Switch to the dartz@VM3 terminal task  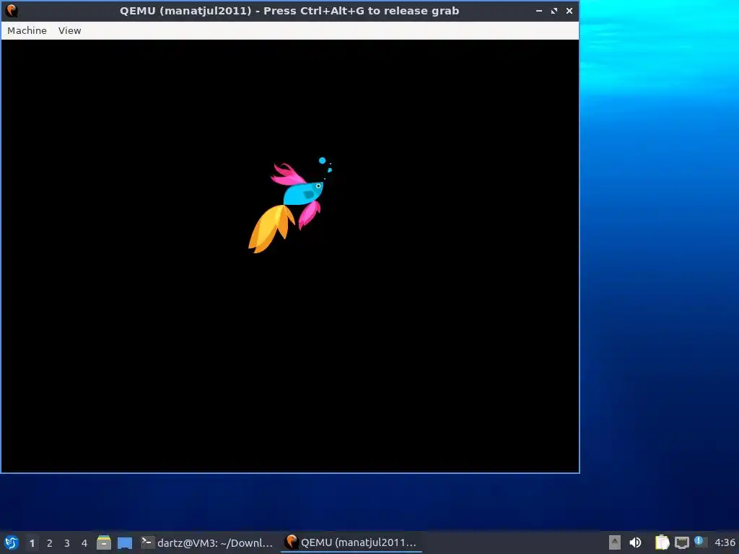pyautogui.click(x=207, y=542)
